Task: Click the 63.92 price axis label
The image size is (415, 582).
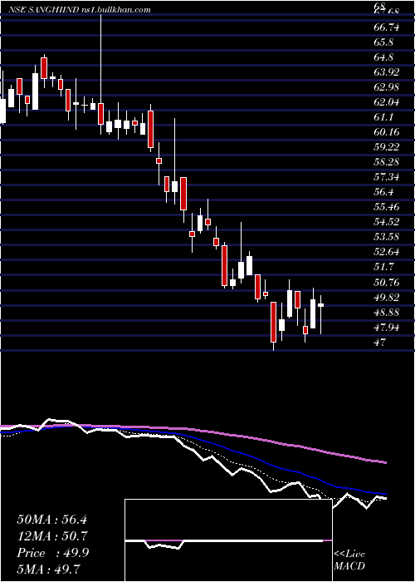Action: coord(387,72)
